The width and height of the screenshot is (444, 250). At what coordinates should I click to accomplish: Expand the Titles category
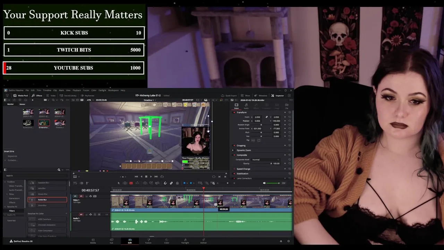(7, 194)
